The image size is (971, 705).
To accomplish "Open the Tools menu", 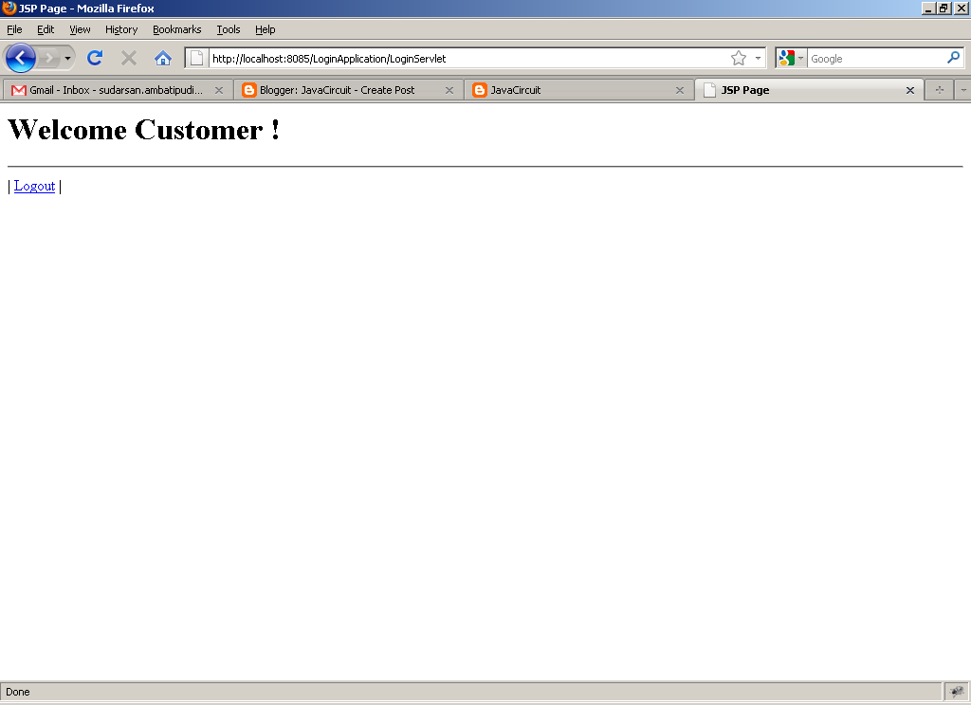I will coord(228,29).
